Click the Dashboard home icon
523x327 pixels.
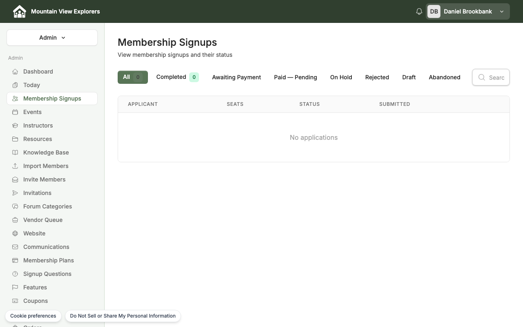point(15,72)
